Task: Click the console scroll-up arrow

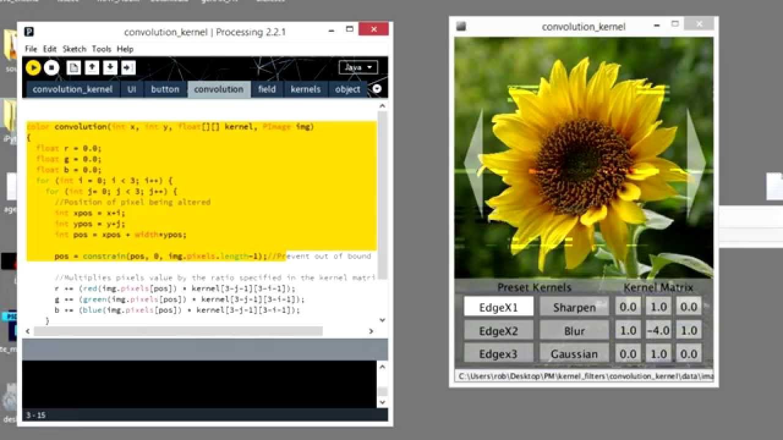Action: 382,367
